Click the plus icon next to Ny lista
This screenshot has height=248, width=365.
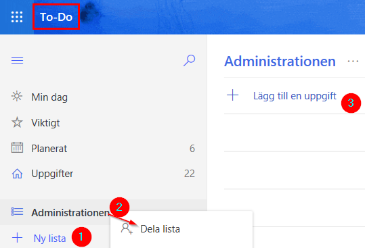17,238
